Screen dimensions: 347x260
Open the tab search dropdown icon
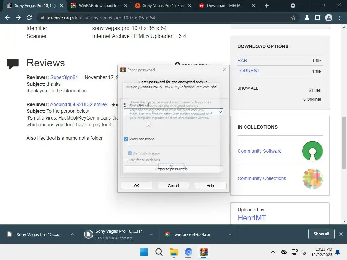(x=293, y=6)
